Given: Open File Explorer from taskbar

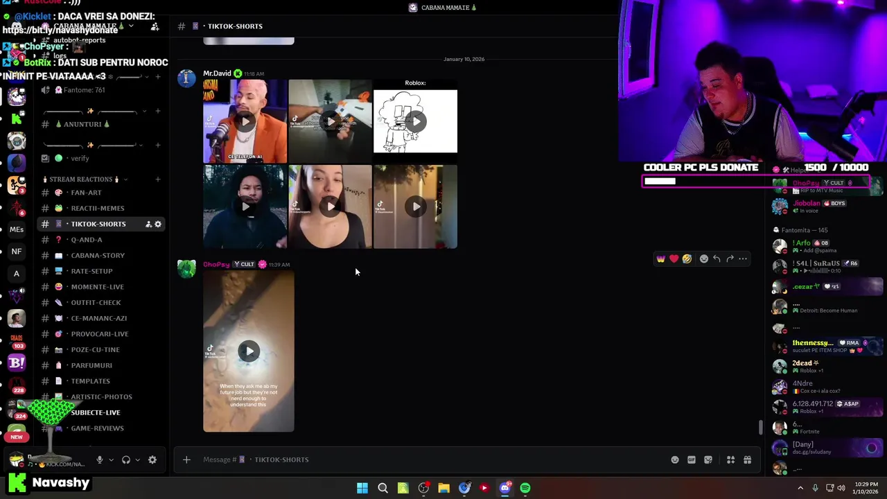Looking at the screenshot, I should coord(443,488).
